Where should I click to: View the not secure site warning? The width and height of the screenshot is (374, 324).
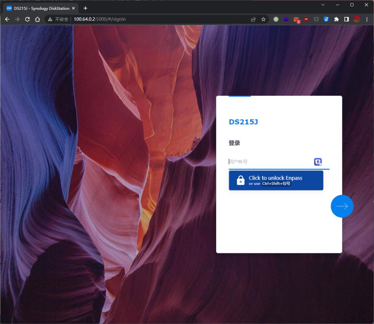58,19
